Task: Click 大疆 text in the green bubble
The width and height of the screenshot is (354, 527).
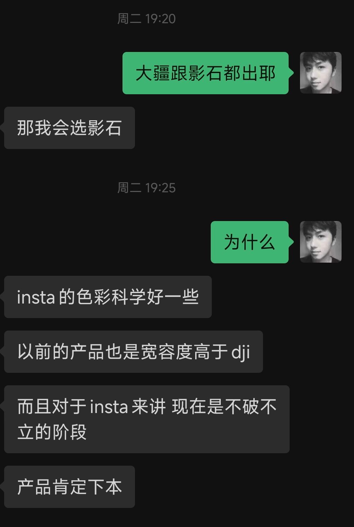Action: coord(153,73)
